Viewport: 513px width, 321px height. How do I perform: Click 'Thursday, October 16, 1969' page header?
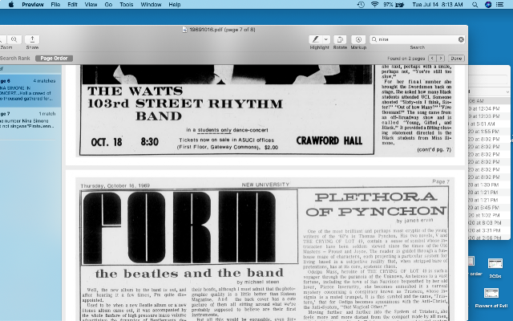click(x=115, y=185)
